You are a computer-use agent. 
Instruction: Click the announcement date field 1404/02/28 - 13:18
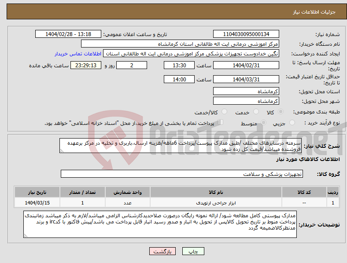coord(68,34)
